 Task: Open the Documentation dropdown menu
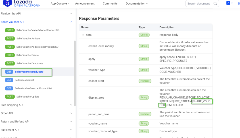[x=137, y=4]
